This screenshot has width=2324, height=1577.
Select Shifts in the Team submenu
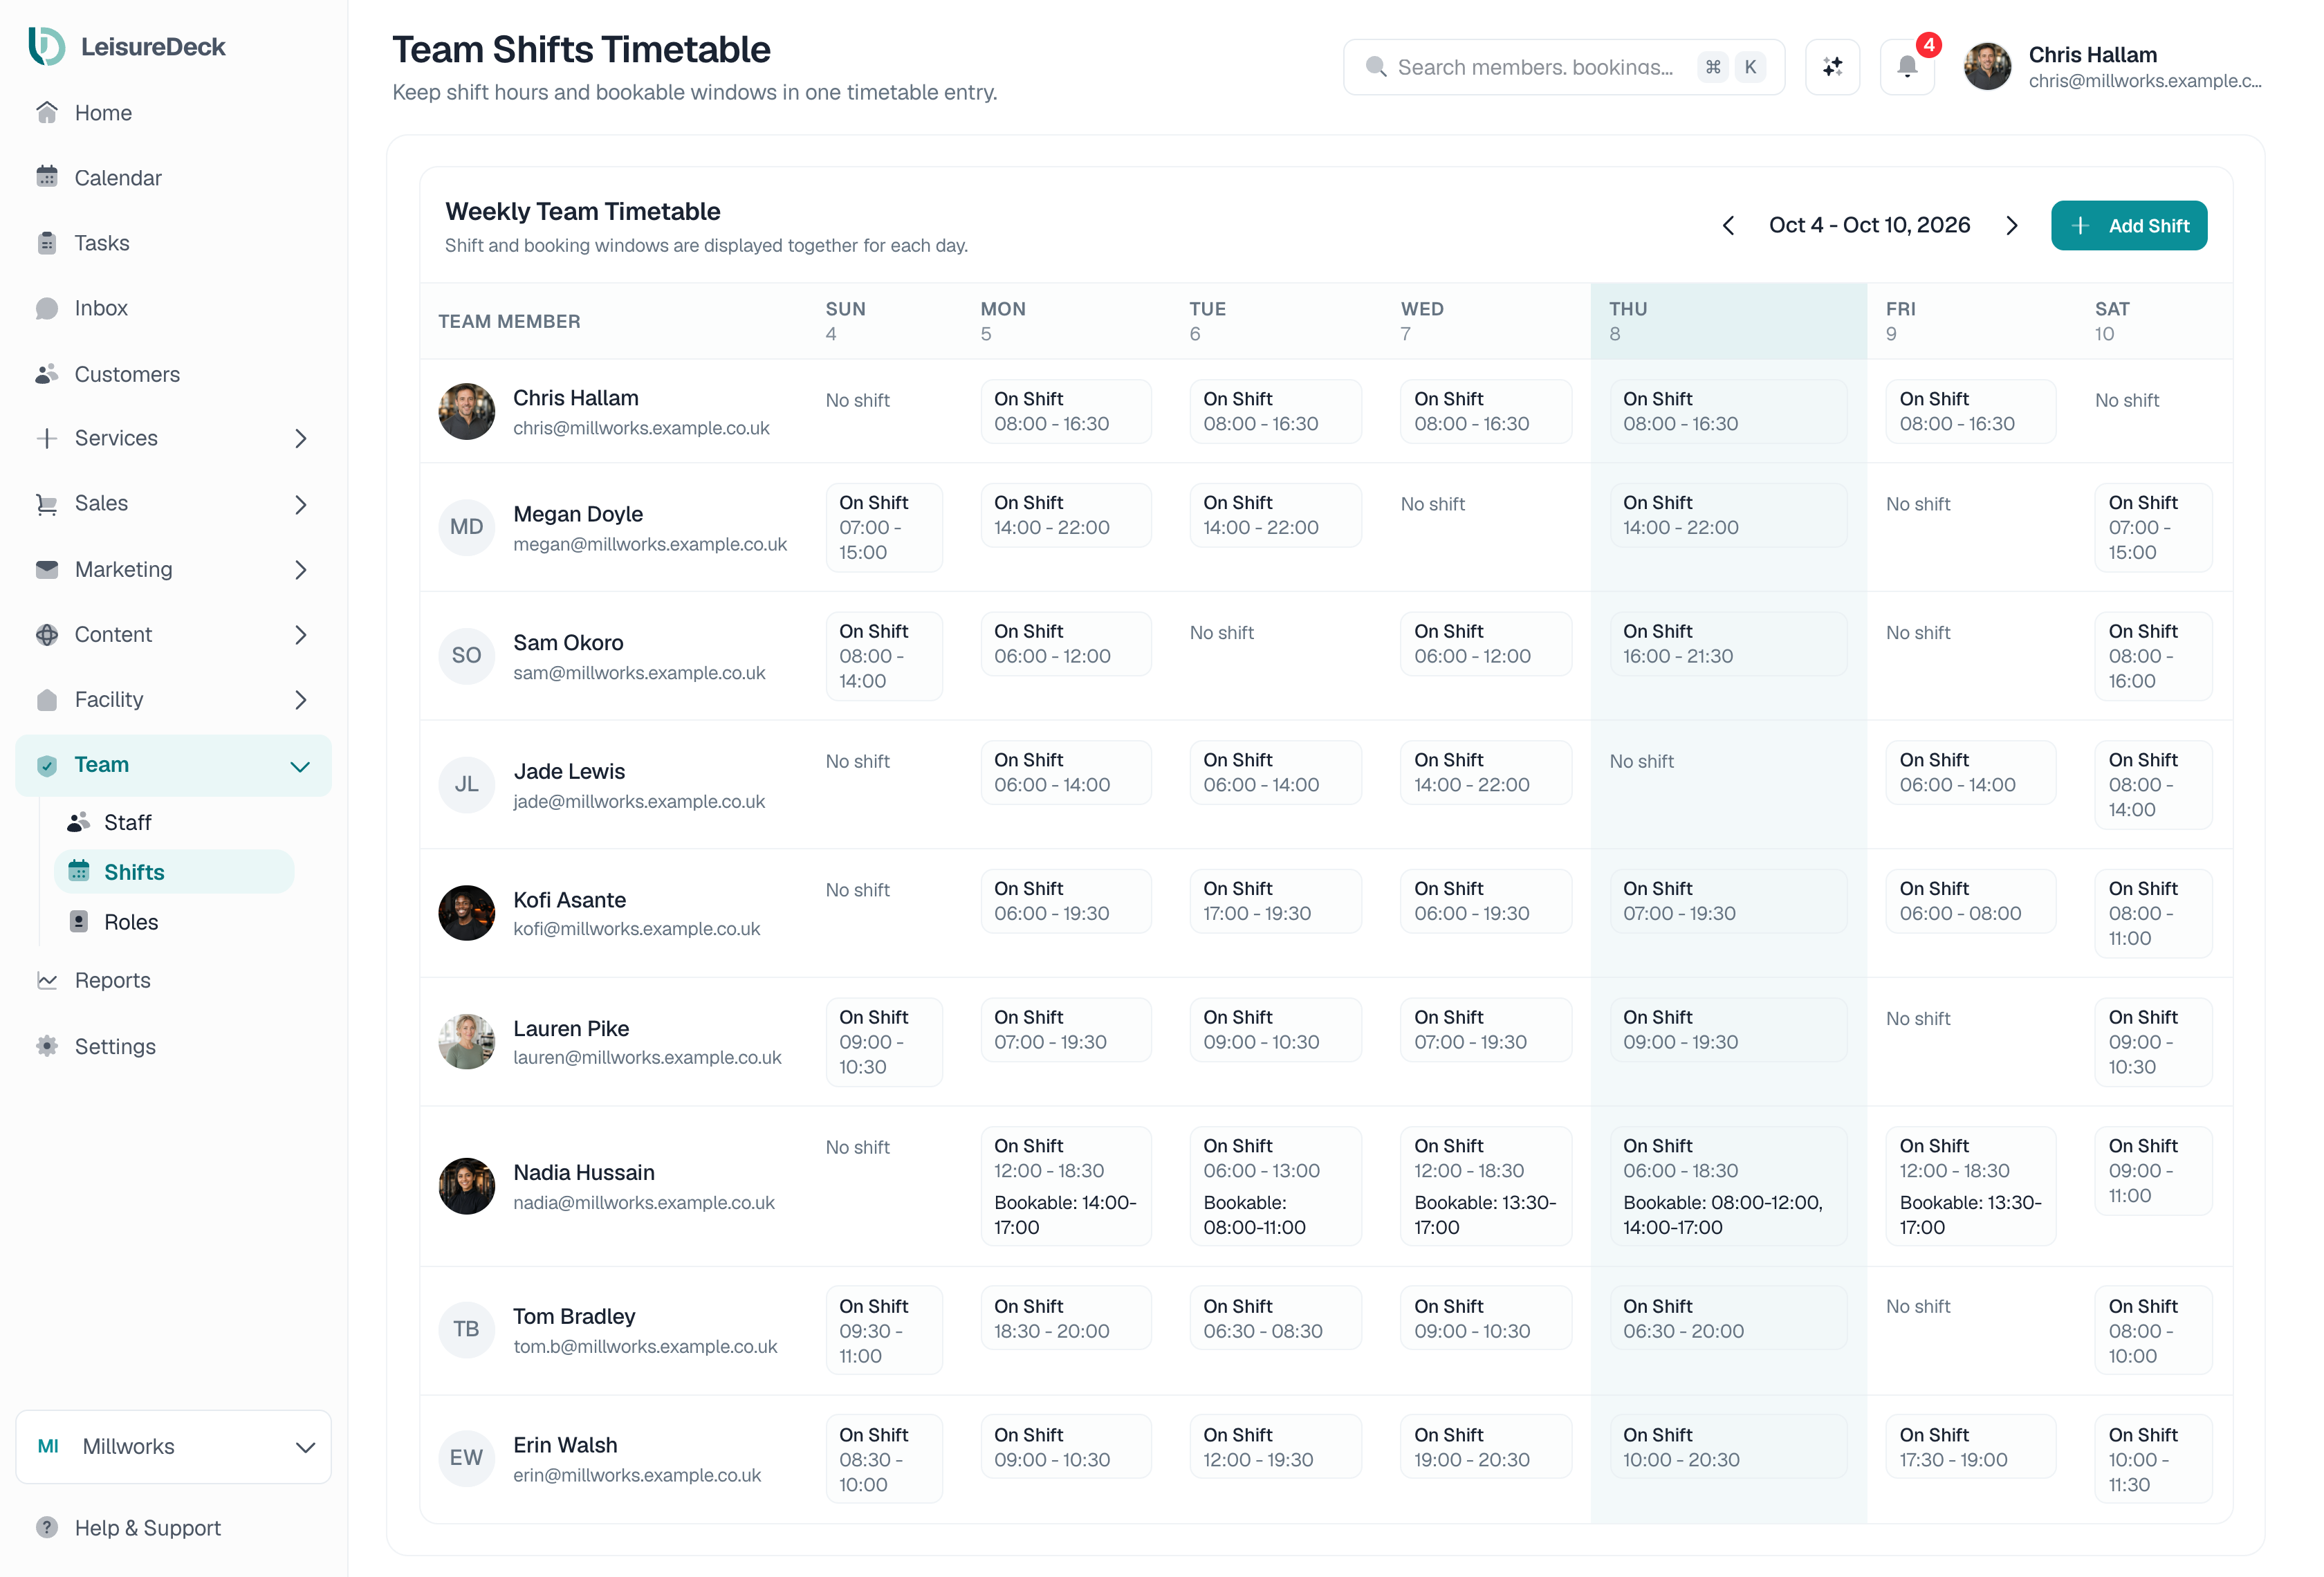click(174, 872)
